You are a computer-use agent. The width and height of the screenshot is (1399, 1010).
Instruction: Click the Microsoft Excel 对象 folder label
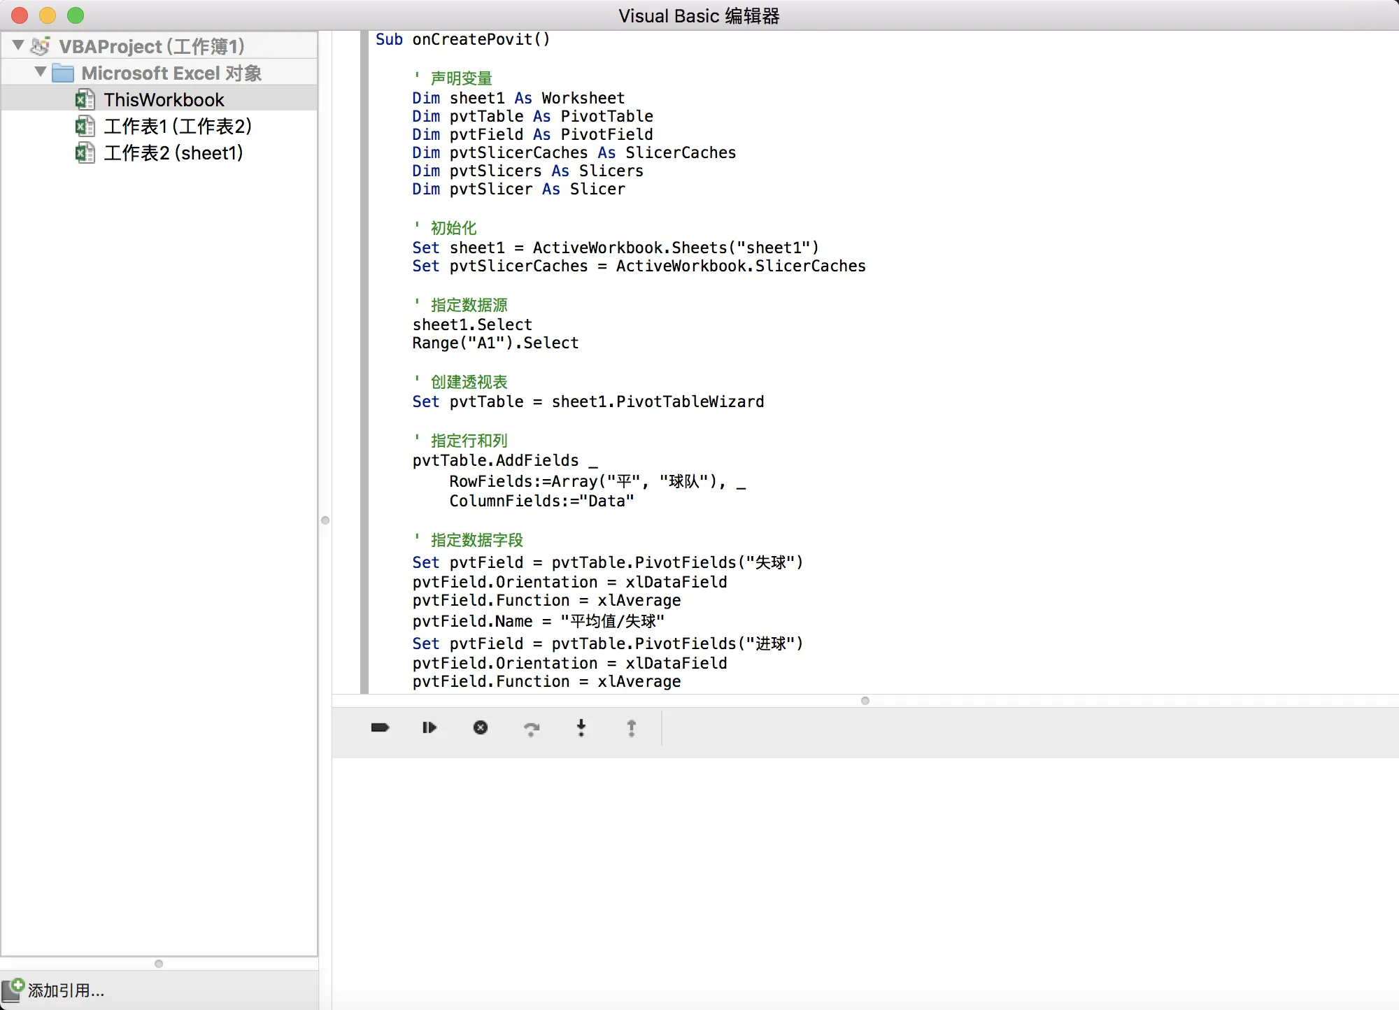(171, 73)
